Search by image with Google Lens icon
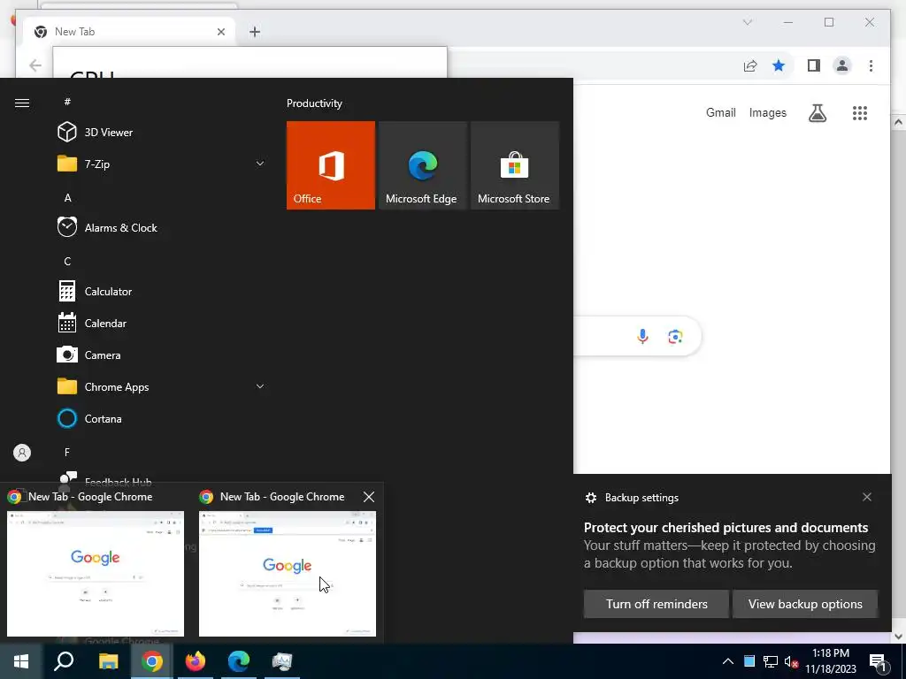Screen dimensions: 906x679 (675, 336)
